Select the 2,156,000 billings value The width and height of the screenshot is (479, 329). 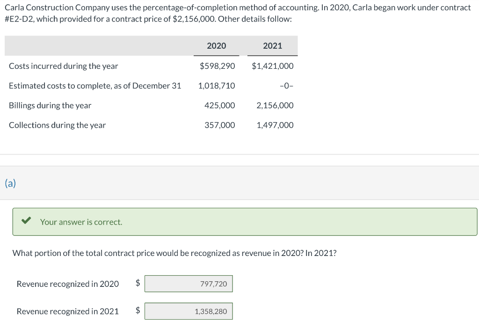[x=275, y=105]
